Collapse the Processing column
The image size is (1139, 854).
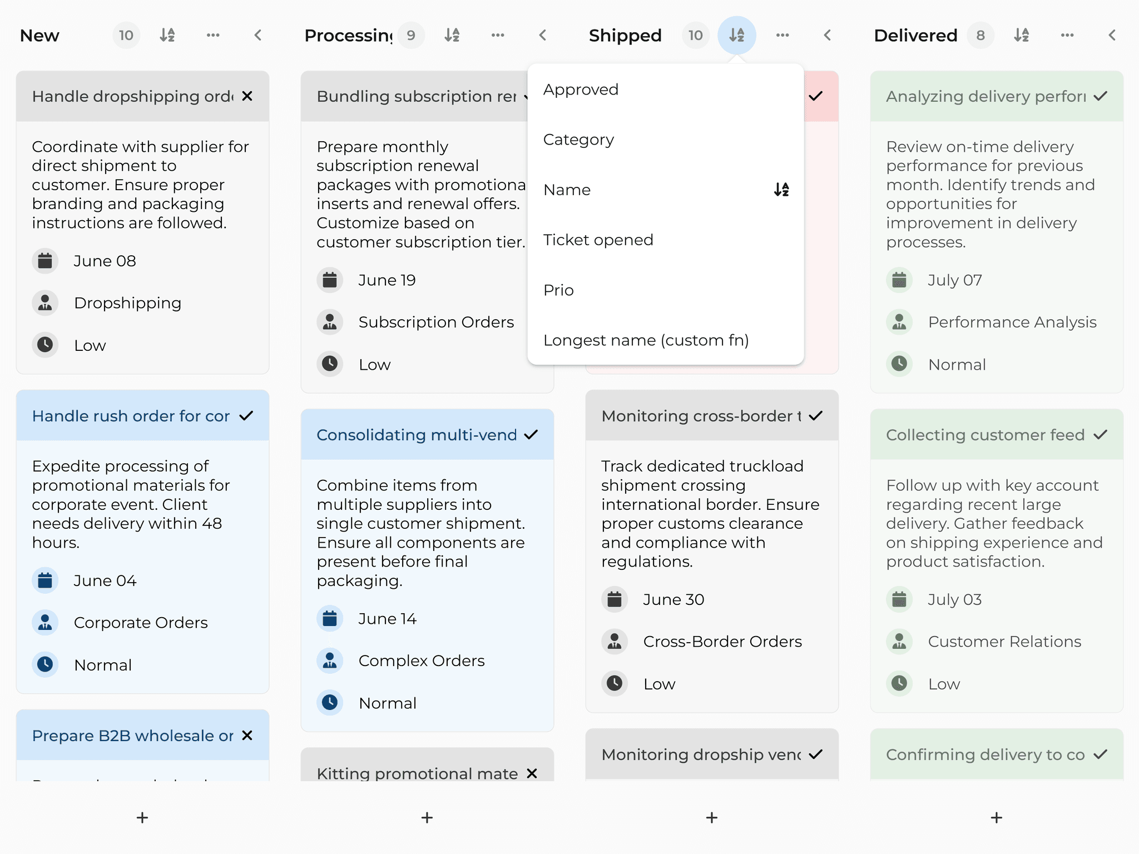(542, 34)
